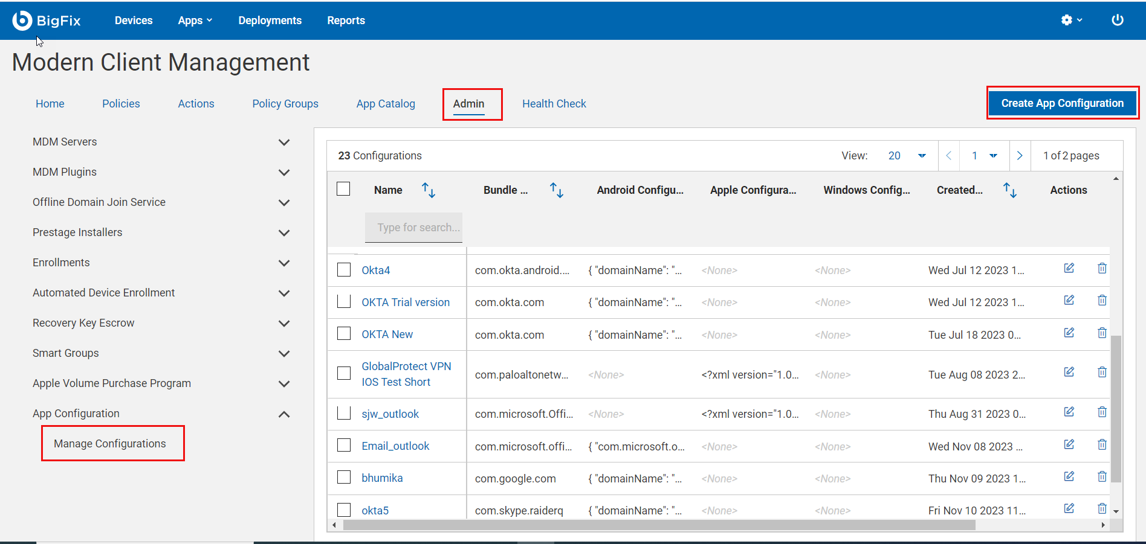Delete the Email_outlook configuration
The image size is (1146, 544).
[x=1102, y=444]
